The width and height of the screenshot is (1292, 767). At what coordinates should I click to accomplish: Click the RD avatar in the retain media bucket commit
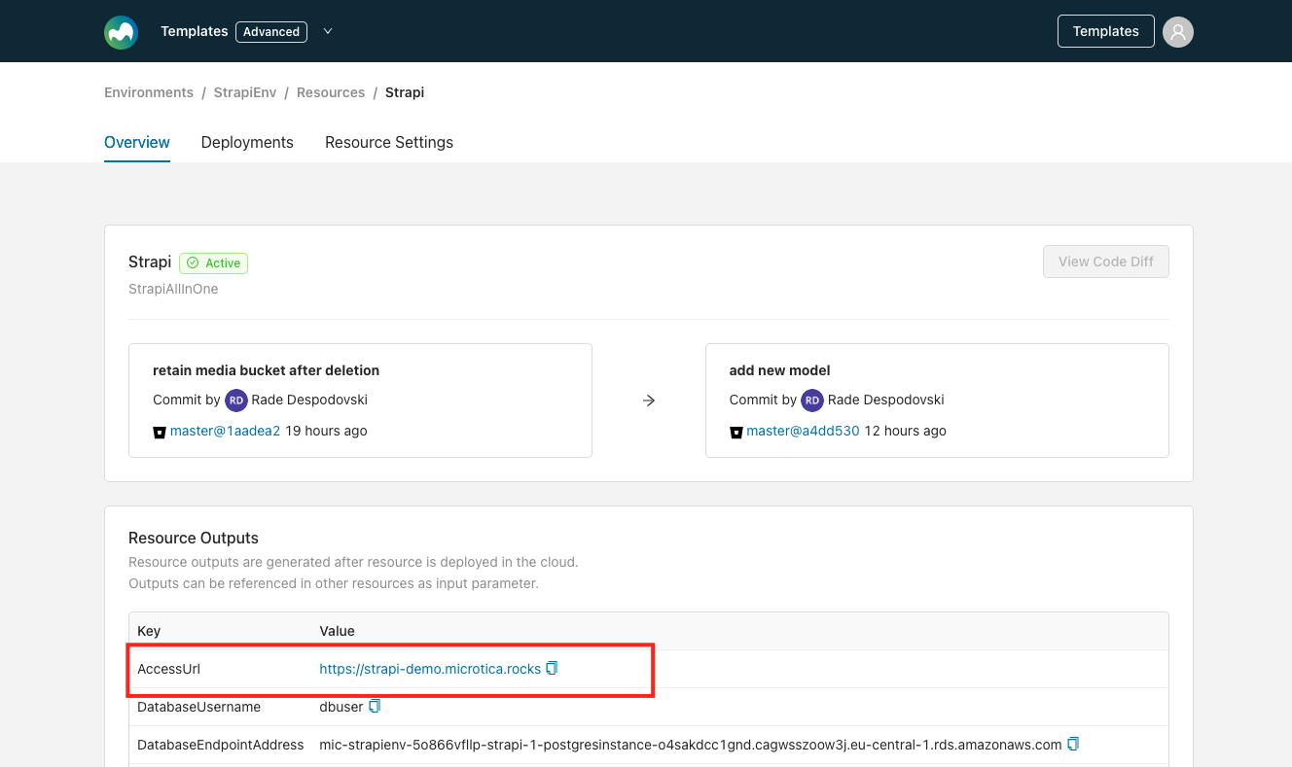click(236, 401)
